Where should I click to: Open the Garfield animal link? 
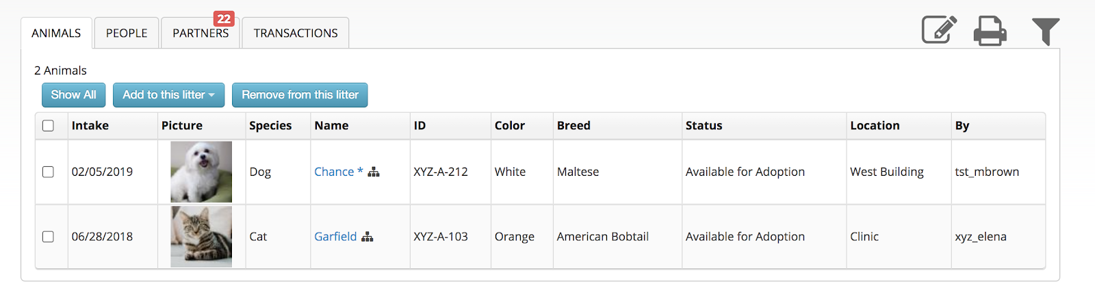pyautogui.click(x=335, y=237)
